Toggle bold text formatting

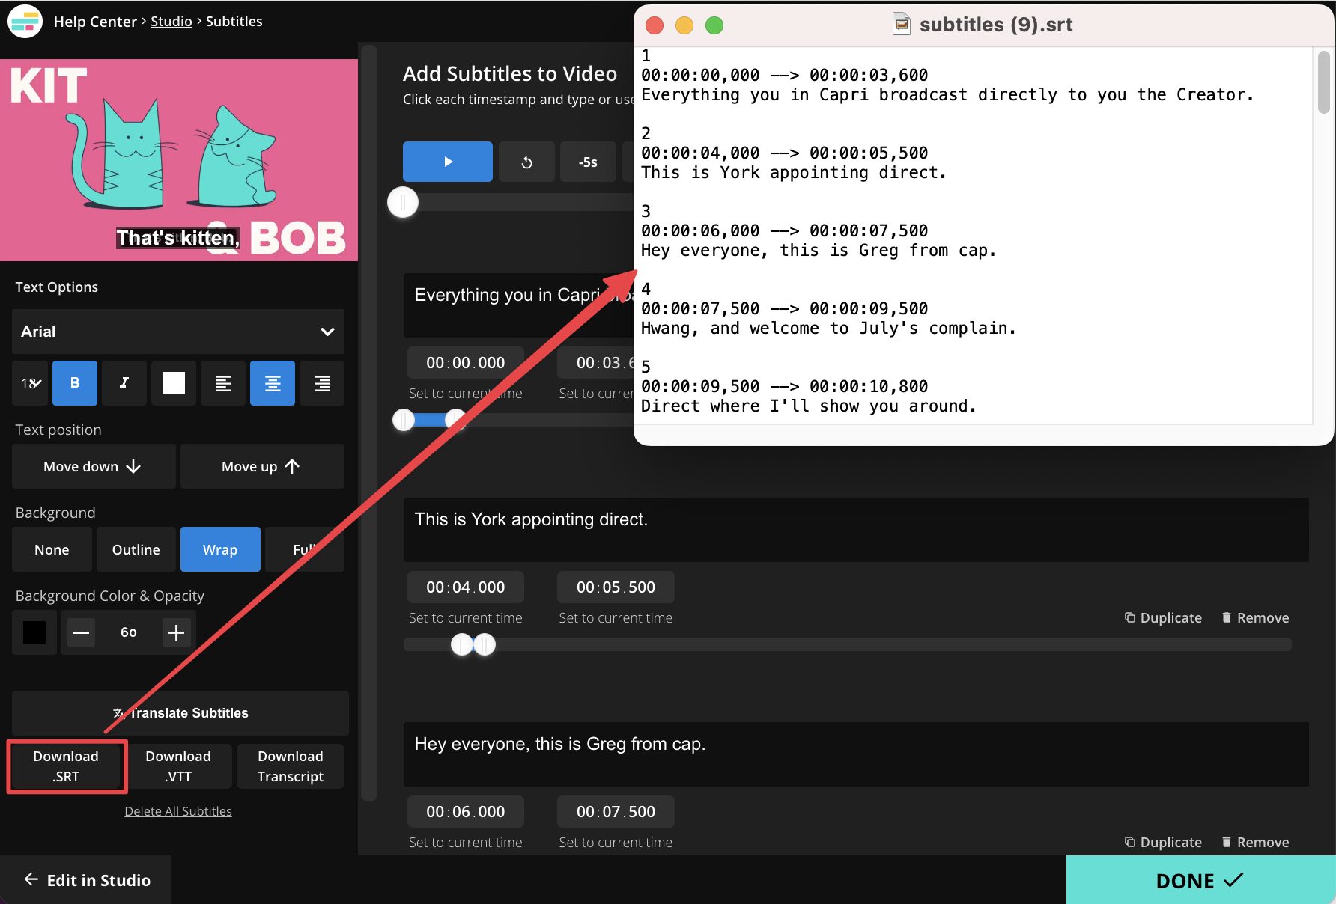[75, 383]
